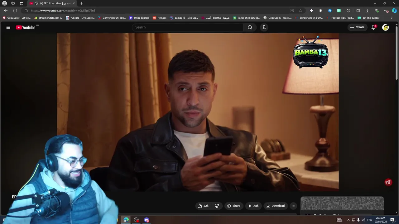Open the Bet The Builder bookmark
Screen dimensions: 399x224
(x=368, y=18)
